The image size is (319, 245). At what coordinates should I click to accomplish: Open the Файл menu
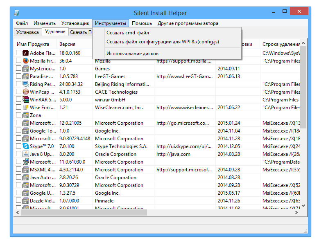point(22,23)
